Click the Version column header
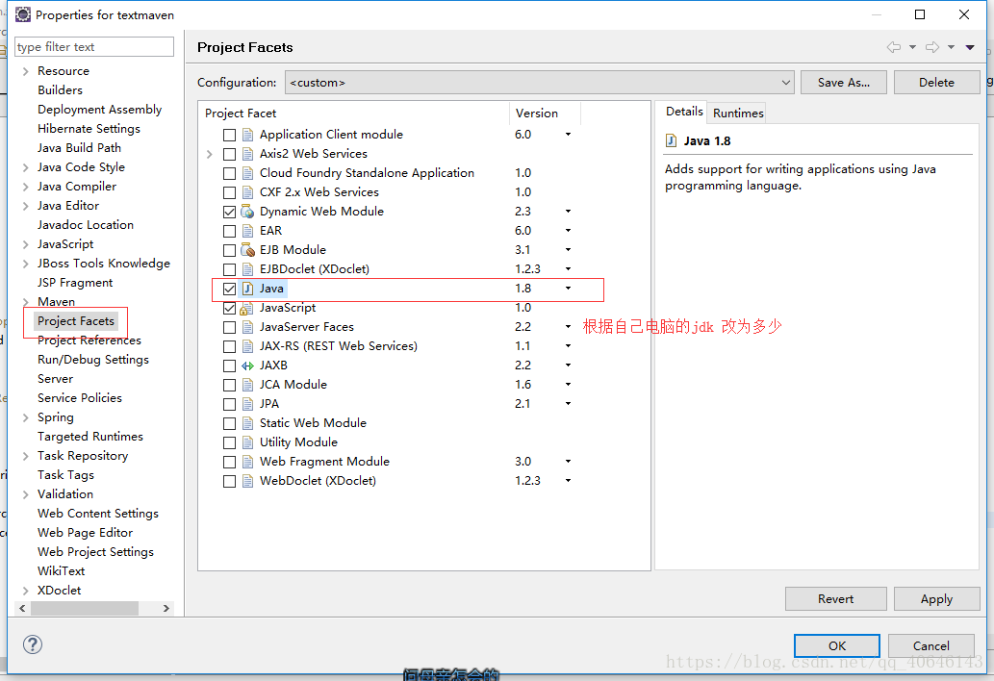The width and height of the screenshot is (994, 681). (545, 113)
